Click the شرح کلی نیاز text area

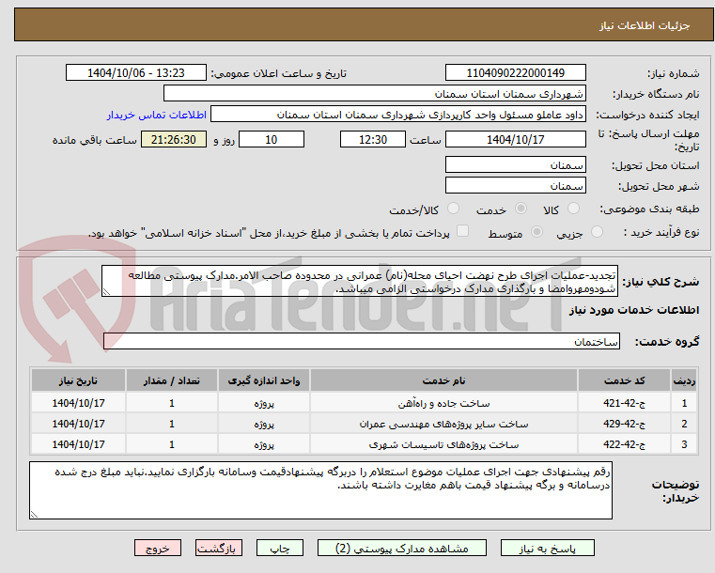(359, 282)
